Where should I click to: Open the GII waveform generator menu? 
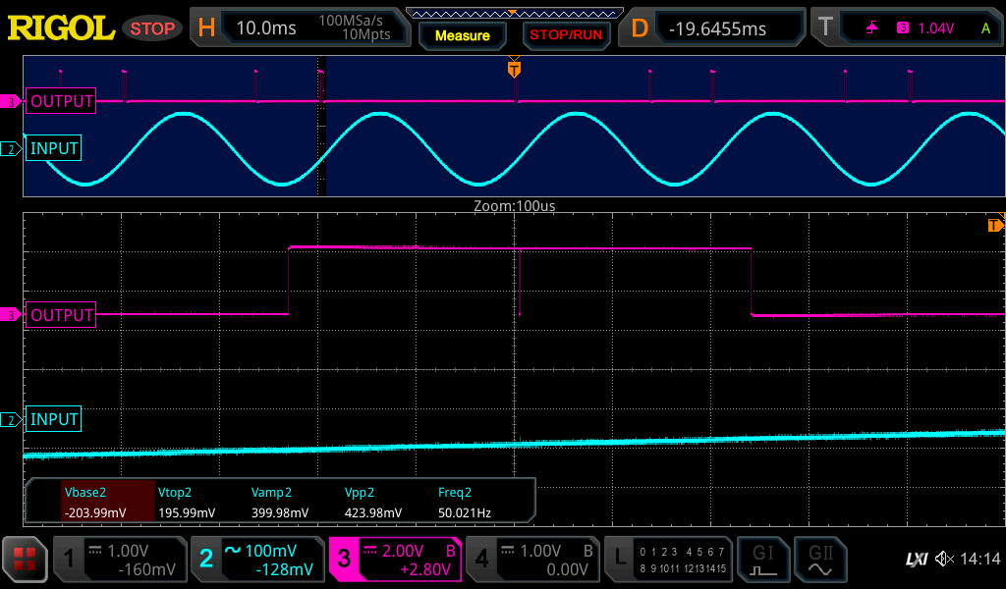pos(821,560)
